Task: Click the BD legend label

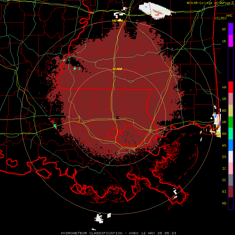Action: point(224,111)
